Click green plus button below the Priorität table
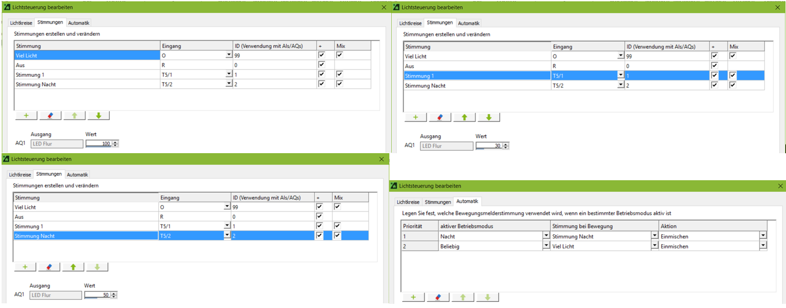The height and width of the screenshot is (308, 786). click(413, 297)
